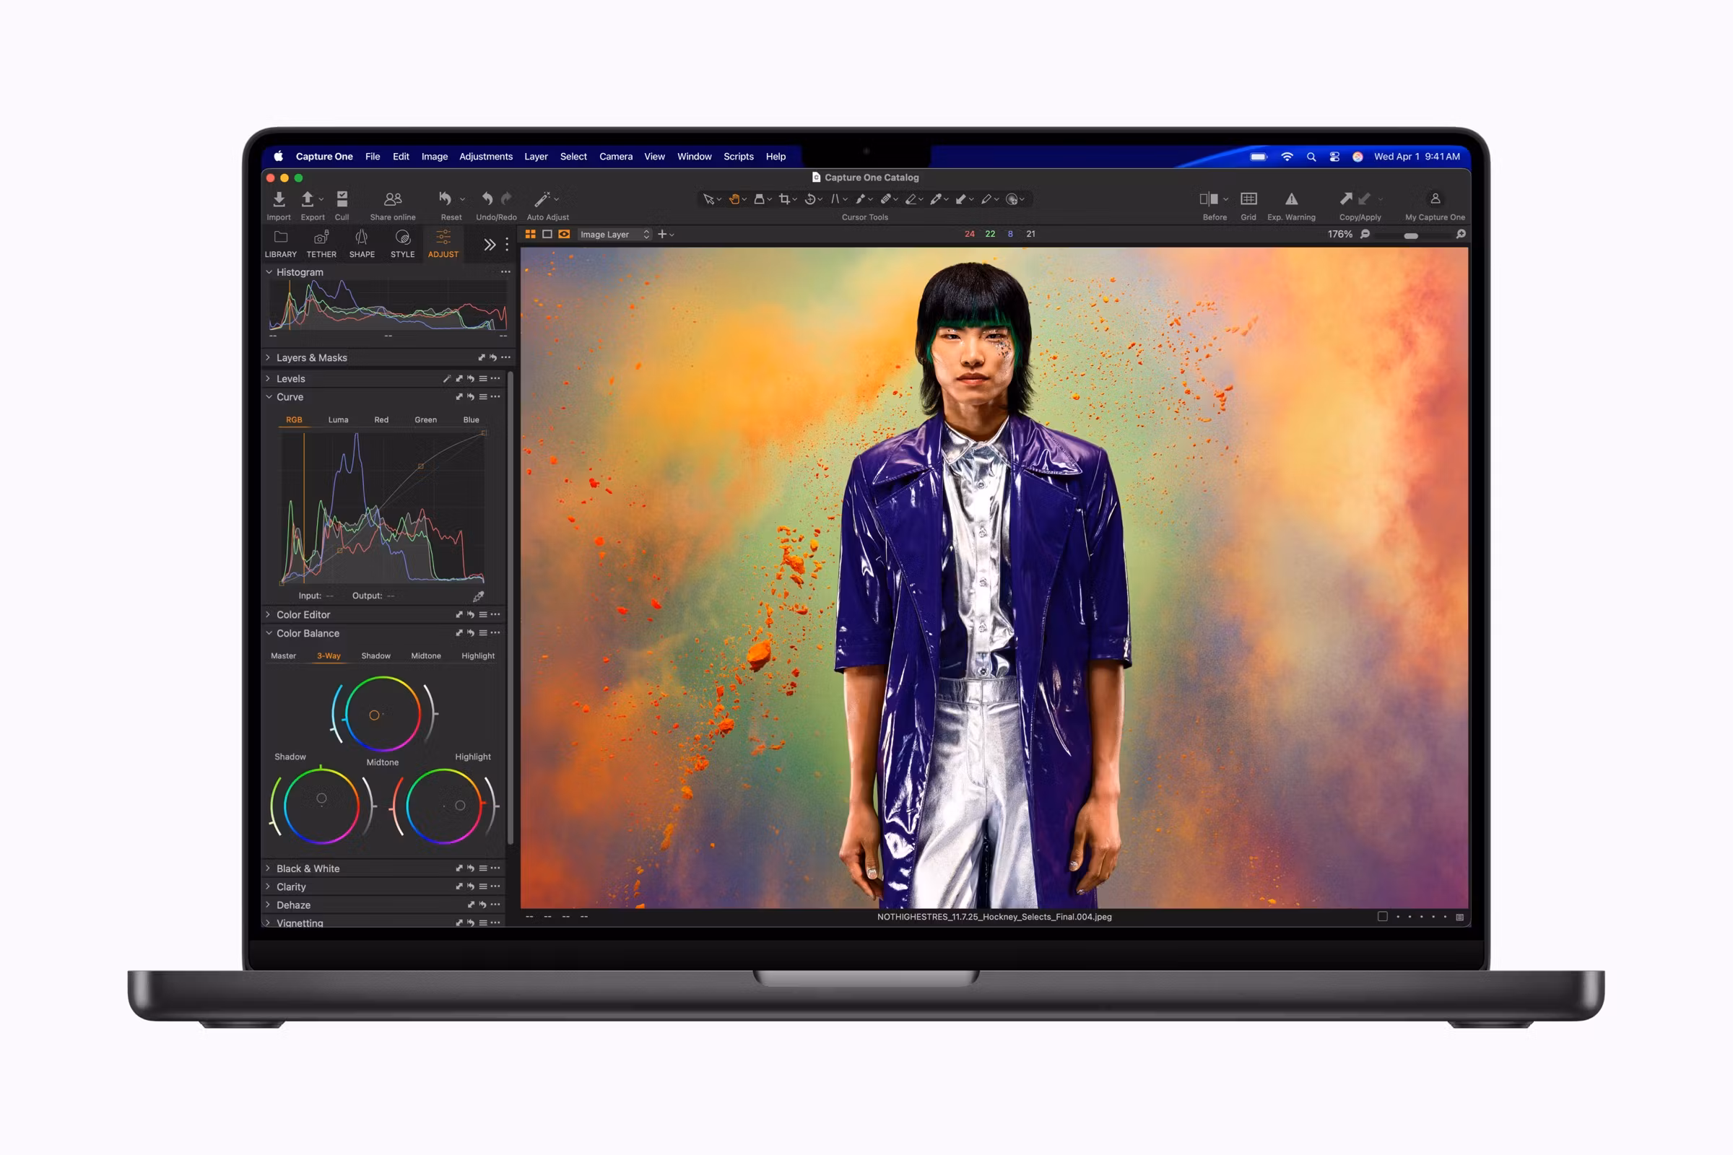This screenshot has width=1733, height=1155.
Task: Switch to the Pan (hand) tool
Action: coord(735,199)
